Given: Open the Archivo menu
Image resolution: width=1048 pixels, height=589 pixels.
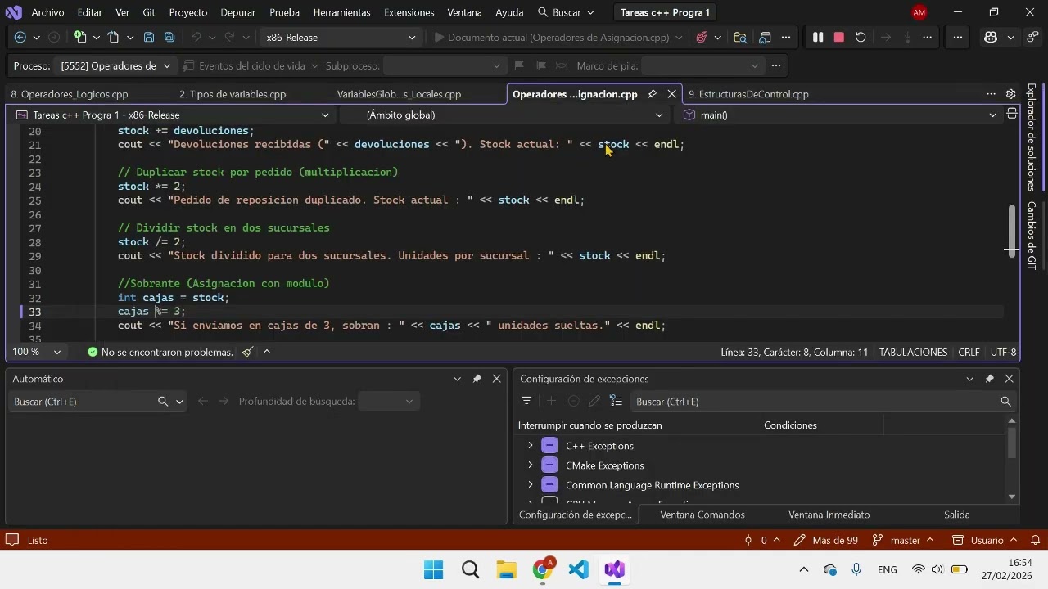Looking at the screenshot, I should pyautogui.click(x=47, y=12).
